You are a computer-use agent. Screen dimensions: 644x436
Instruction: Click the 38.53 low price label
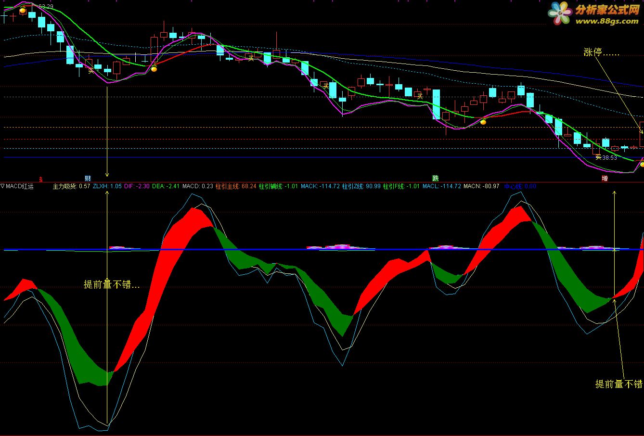pos(609,157)
